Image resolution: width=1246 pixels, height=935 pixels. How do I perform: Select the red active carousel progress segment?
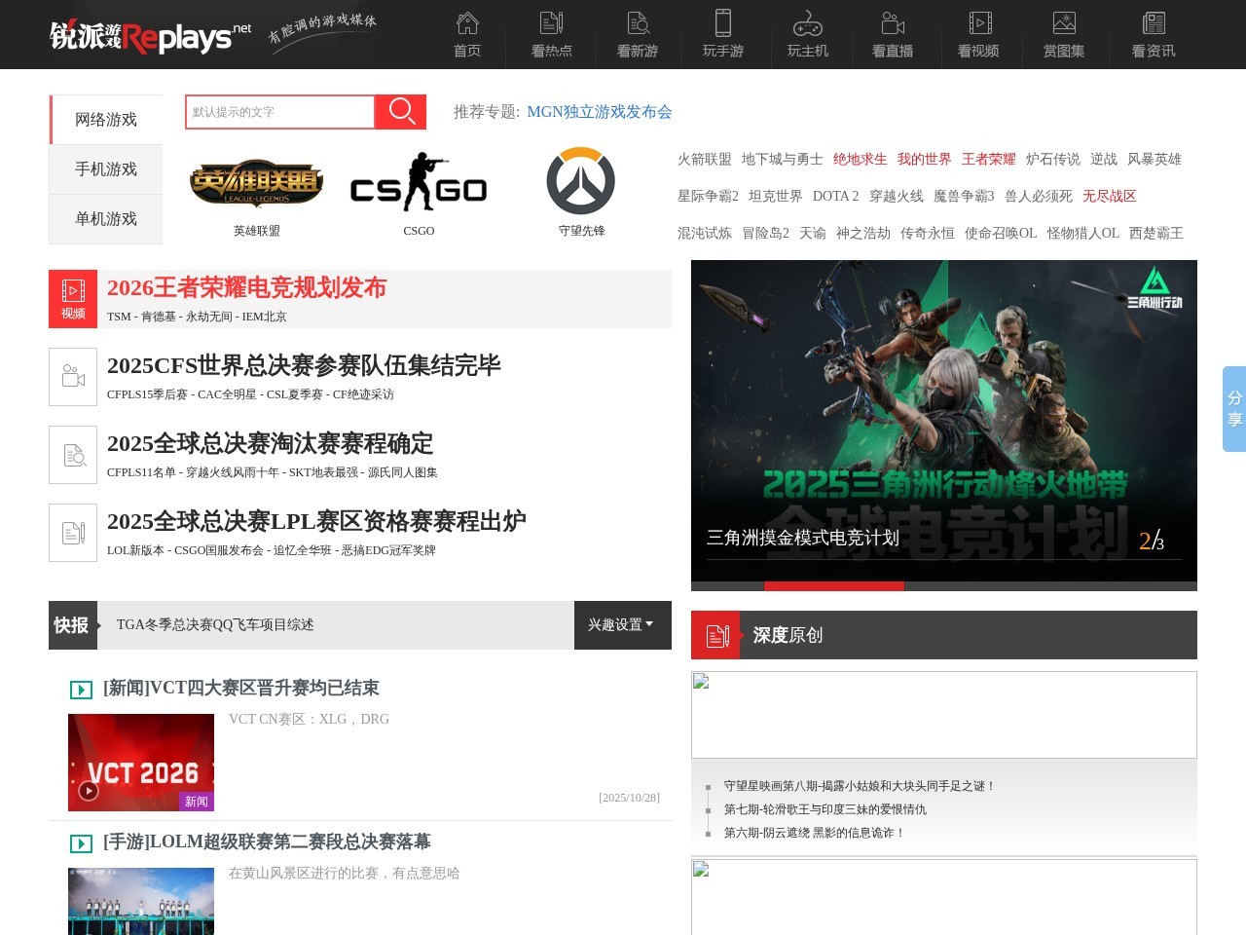[x=834, y=586]
